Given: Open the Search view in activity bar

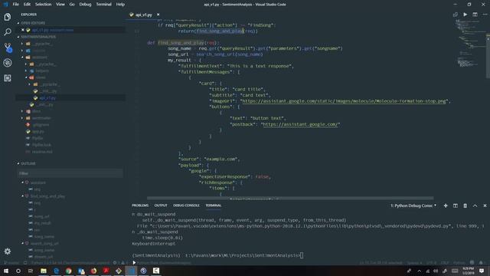Looking at the screenshot, I should 8,32.
